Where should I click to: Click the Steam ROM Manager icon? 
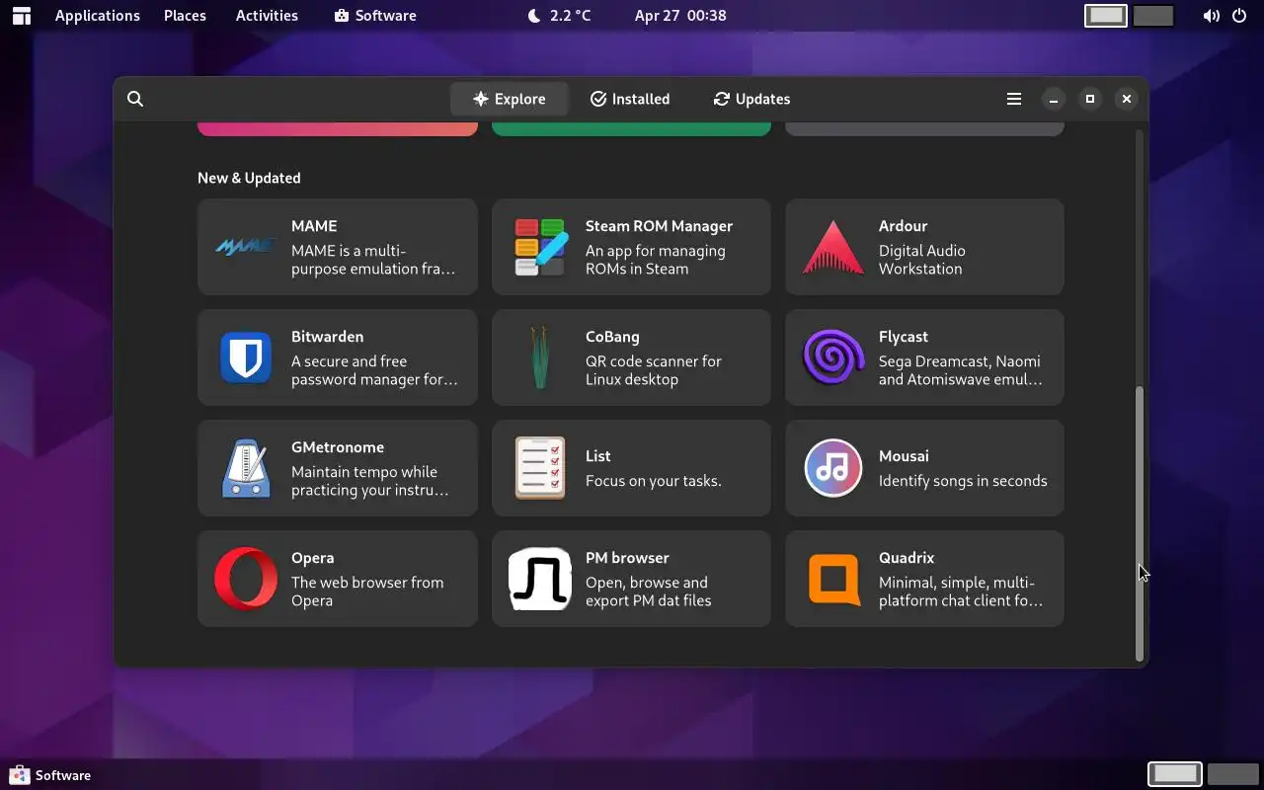click(540, 247)
